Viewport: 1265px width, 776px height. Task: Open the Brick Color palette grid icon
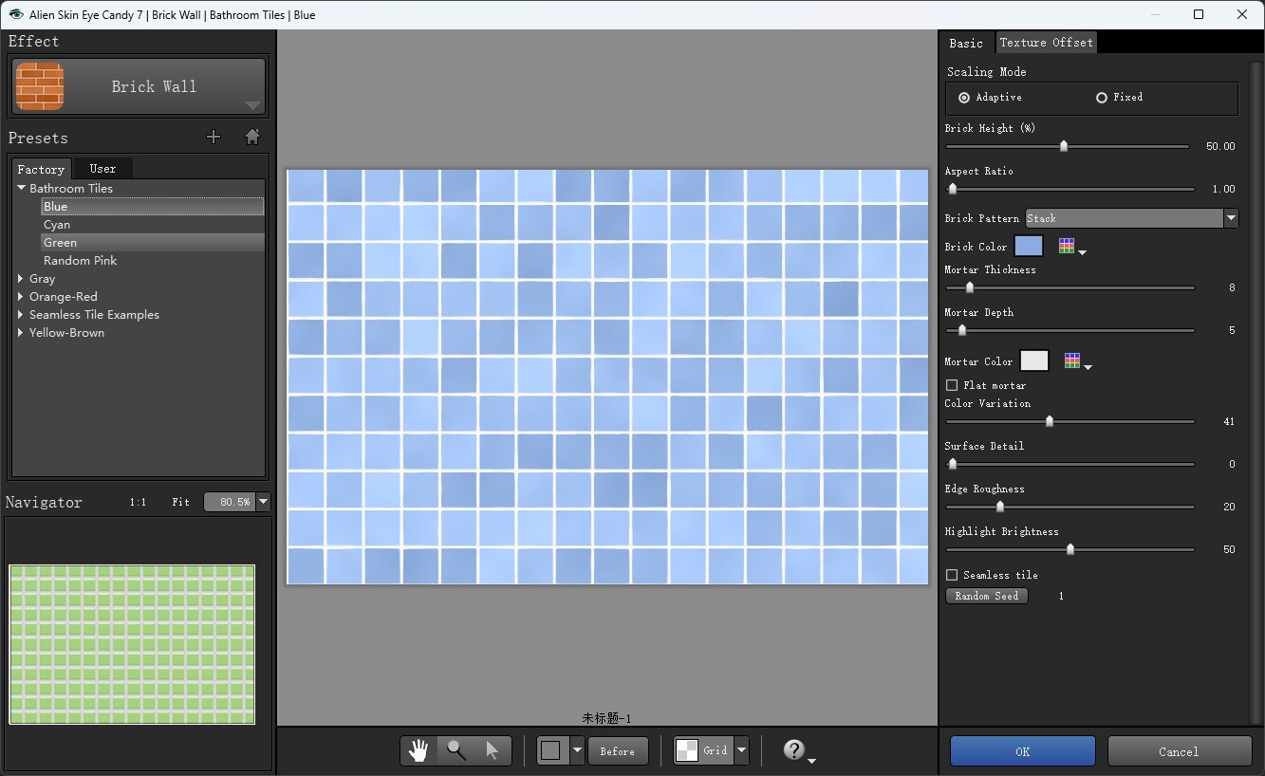click(1068, 247)
